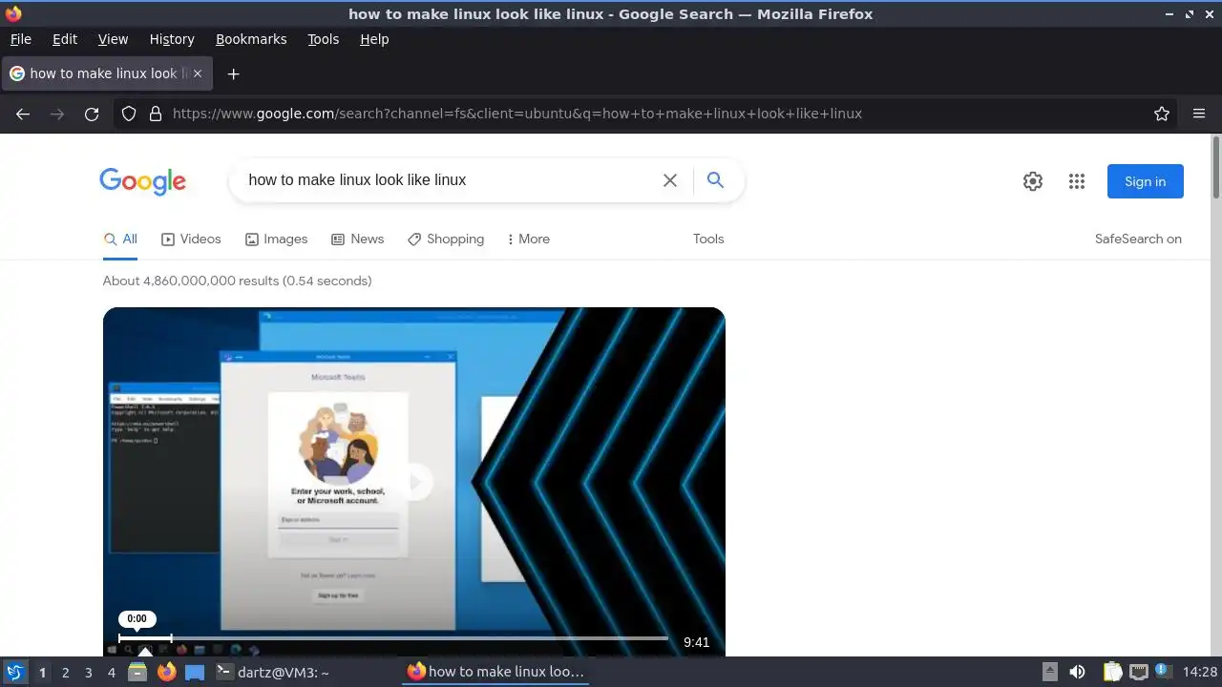Viewport: 1222px width, 687px height.
Task: Go back with the browser back arrow
Action: 23,114
